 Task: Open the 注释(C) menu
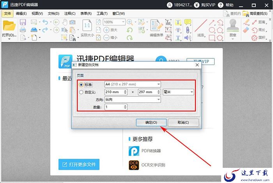(x=70, y=14)
